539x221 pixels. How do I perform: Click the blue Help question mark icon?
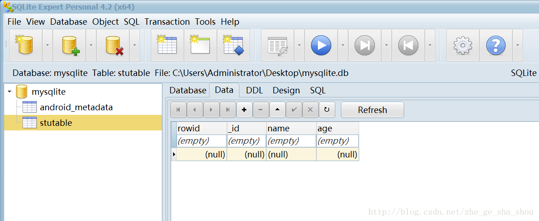point(496,45)
